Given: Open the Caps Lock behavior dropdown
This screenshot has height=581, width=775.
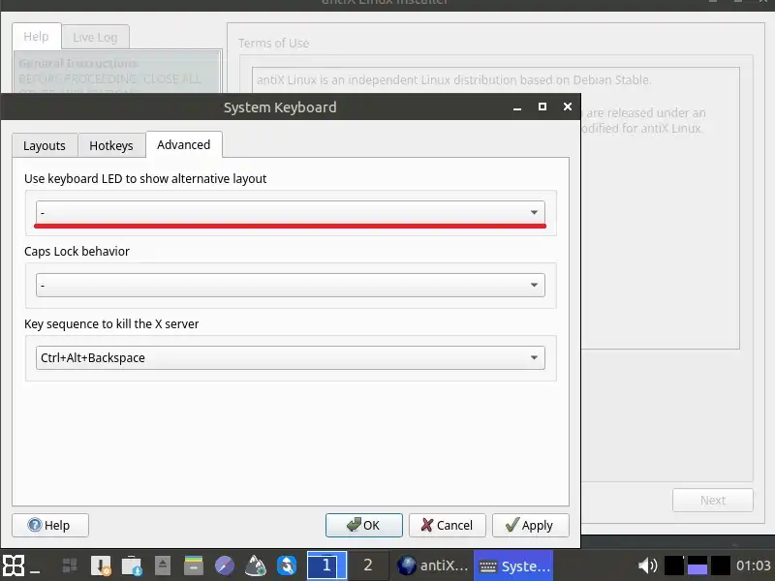Looking at the screenshot, I should pos(290,286).
